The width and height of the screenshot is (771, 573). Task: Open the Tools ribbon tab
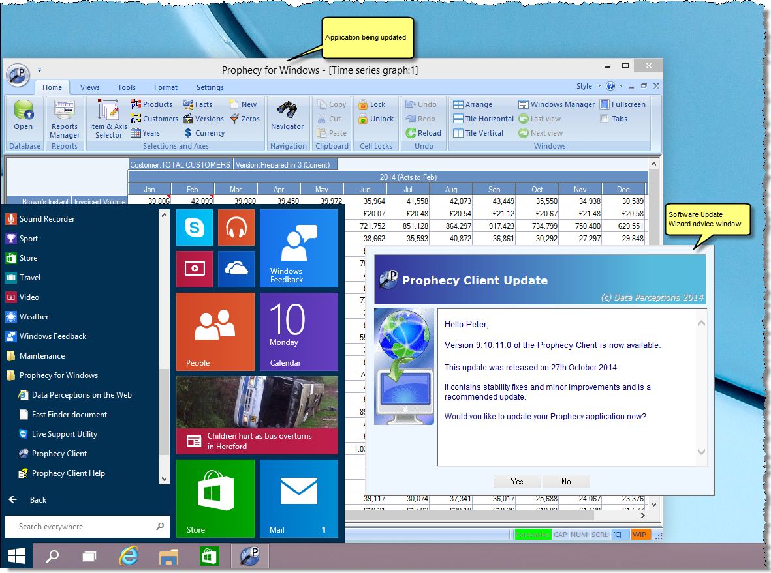coord(127,87)
